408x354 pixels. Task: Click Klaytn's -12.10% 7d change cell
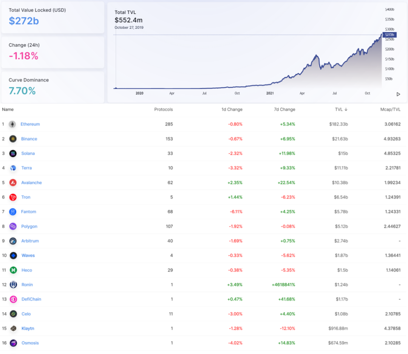pos(287,328)
